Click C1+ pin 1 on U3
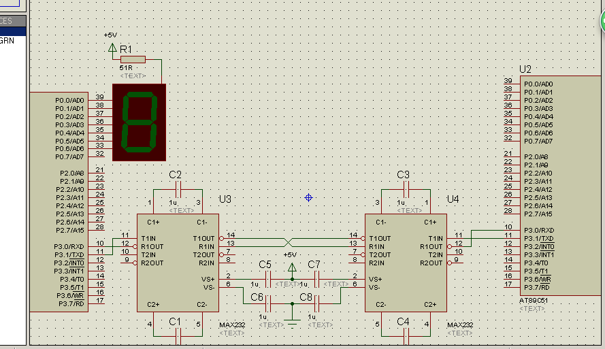The height and width of the screenshot is (349, 605). tap(153, 206)
